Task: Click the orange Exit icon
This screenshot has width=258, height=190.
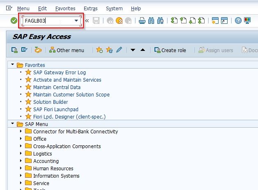Action: [x=119, y=21]
